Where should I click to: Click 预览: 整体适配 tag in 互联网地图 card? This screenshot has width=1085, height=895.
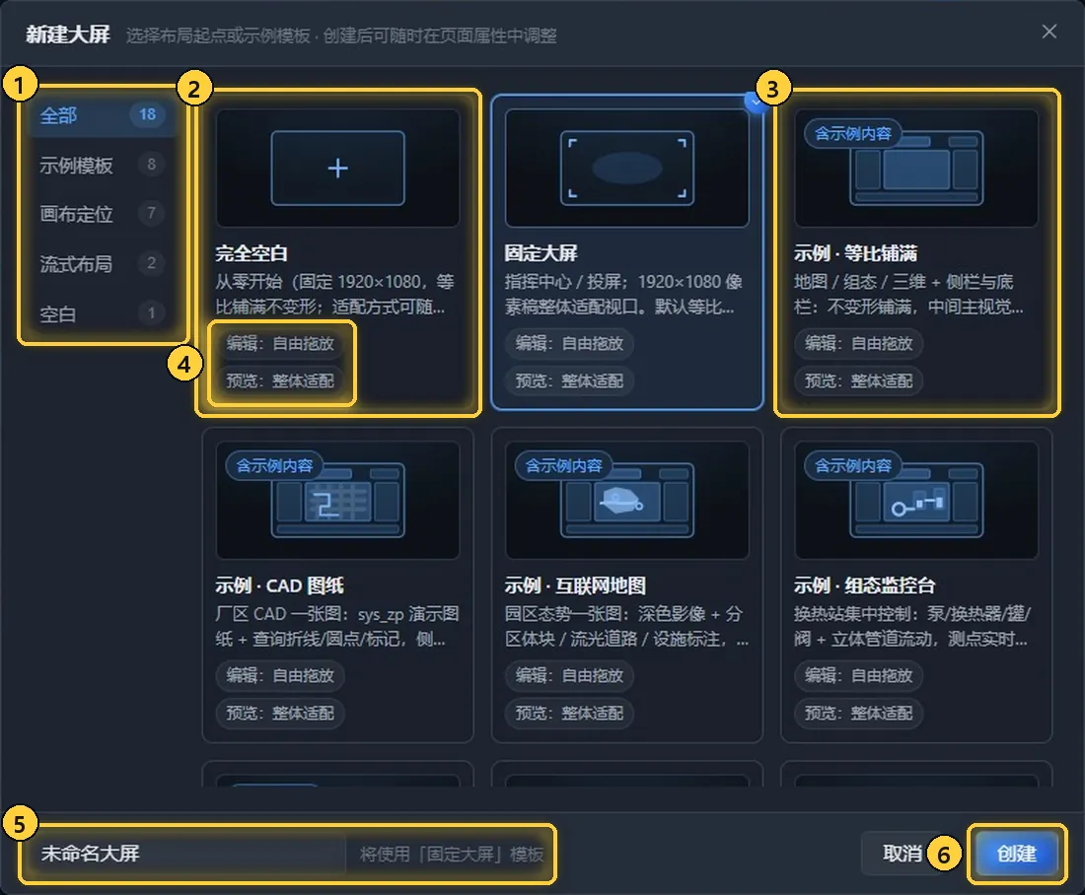tap(569, 713)
